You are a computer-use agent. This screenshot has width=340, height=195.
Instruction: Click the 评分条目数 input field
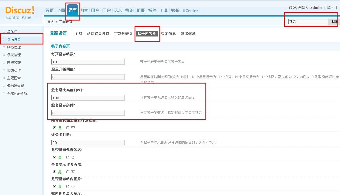coord(88,143)
